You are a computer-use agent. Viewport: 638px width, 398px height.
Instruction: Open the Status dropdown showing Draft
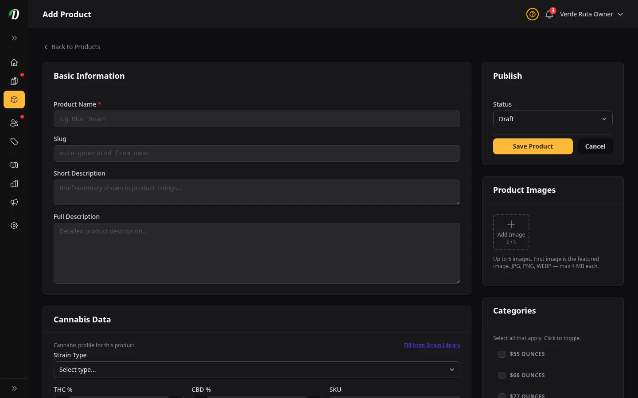553,119
